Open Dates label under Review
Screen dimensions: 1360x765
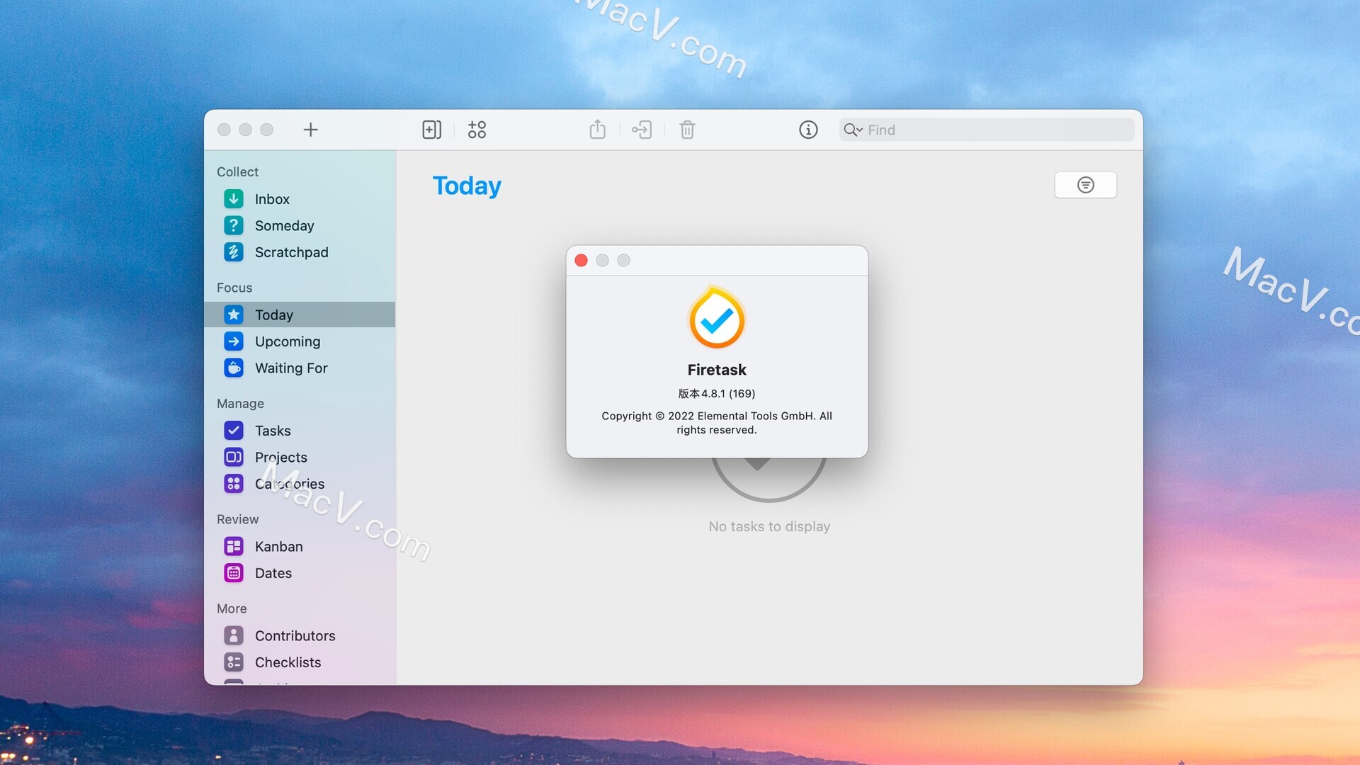click(273, 573)
